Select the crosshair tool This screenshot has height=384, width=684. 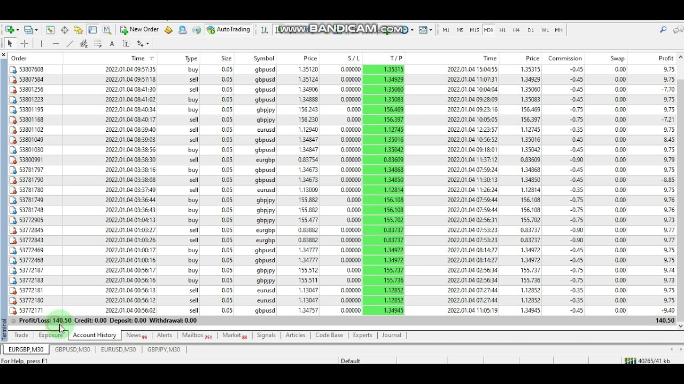point(24,44)
